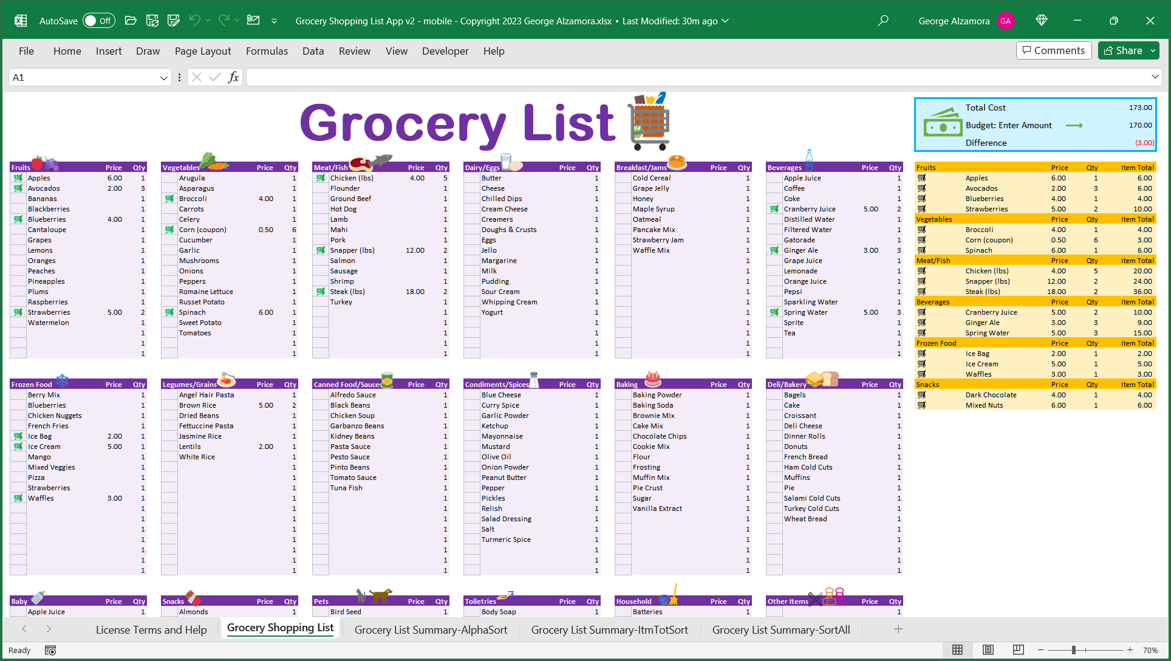Screen dimensions: 1171x661
Task: Click the Undo arrow icon
Action: (x=197, y=21)
